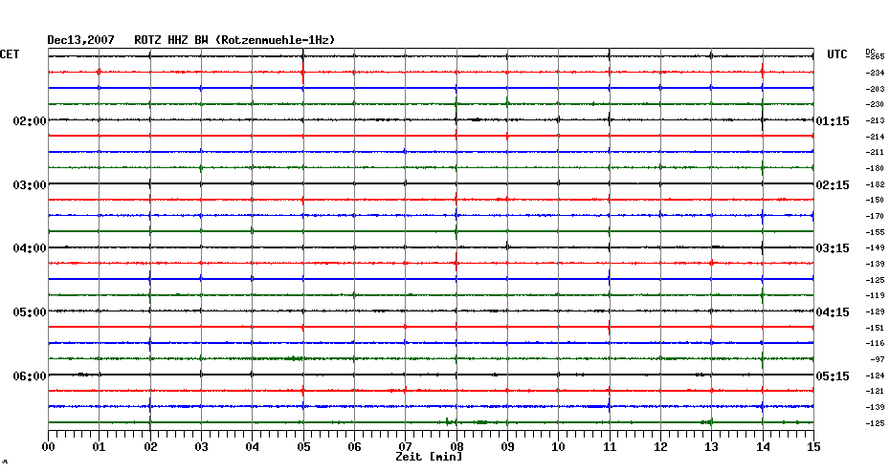Select minute tick label 09
The image size is (890, 472).
(x=507, y=447)
